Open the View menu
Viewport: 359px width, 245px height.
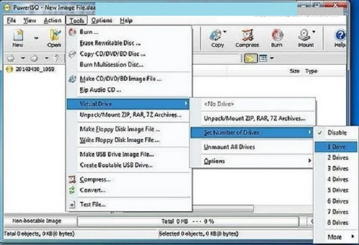pos(30,21)
